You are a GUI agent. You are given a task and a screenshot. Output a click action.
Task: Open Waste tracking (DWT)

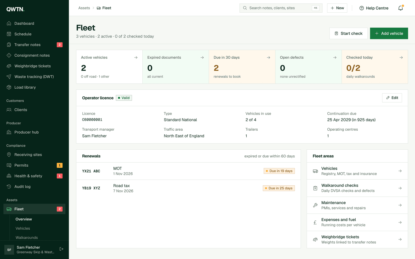[34, 77]
